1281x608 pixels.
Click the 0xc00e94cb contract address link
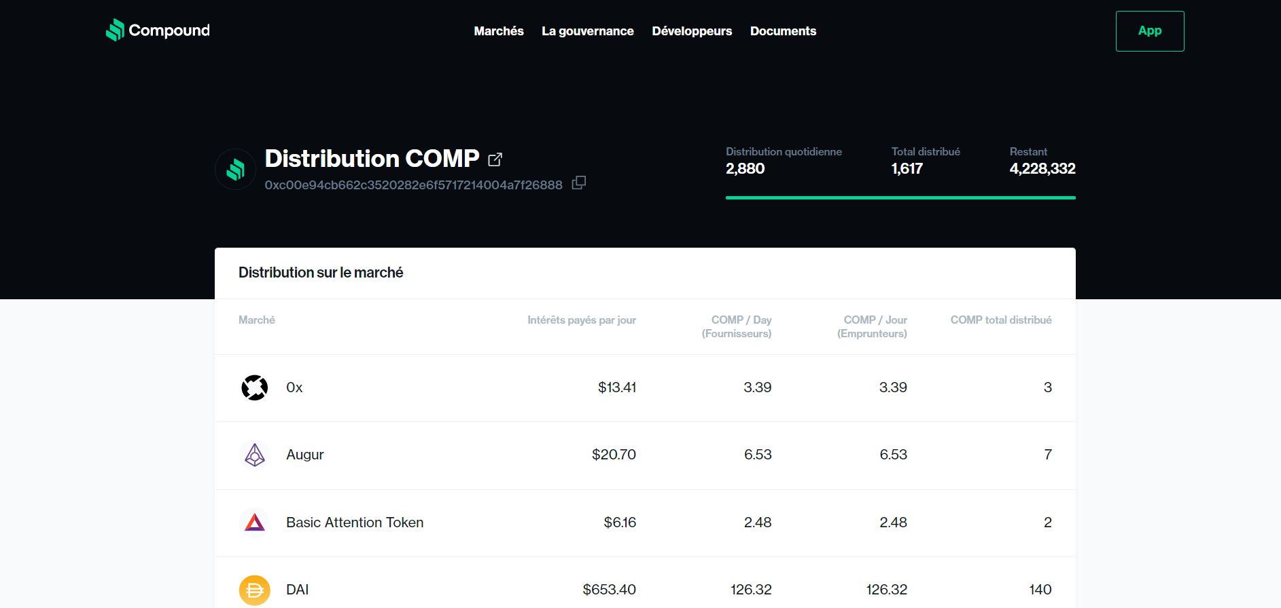414,185
